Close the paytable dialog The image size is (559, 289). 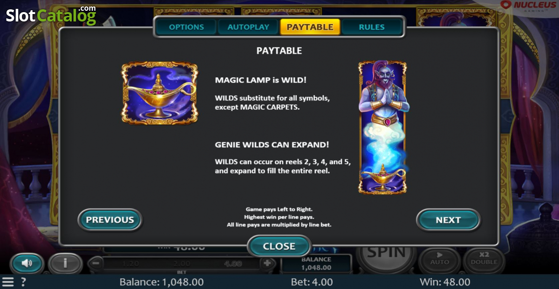coord(279,246)
